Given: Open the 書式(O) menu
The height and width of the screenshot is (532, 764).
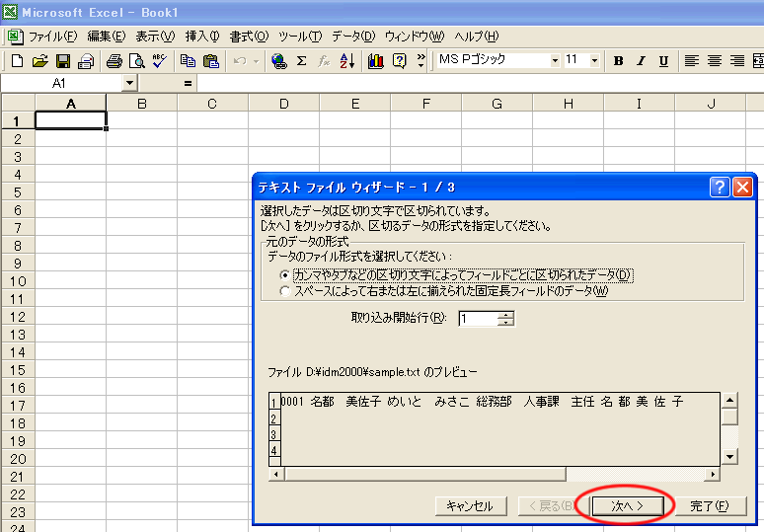Looking at the screenshot, I should point(250,37).
